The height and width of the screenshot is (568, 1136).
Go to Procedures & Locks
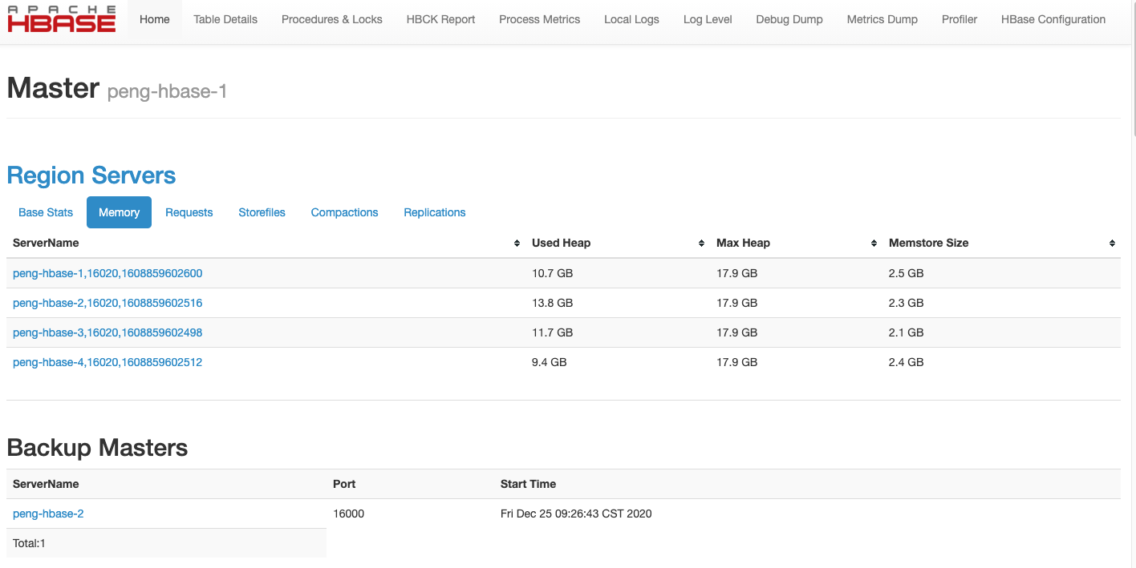[332, 19]
